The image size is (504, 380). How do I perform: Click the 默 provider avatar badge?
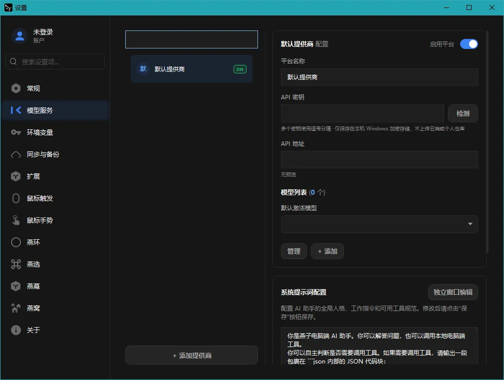click(143, 69)
